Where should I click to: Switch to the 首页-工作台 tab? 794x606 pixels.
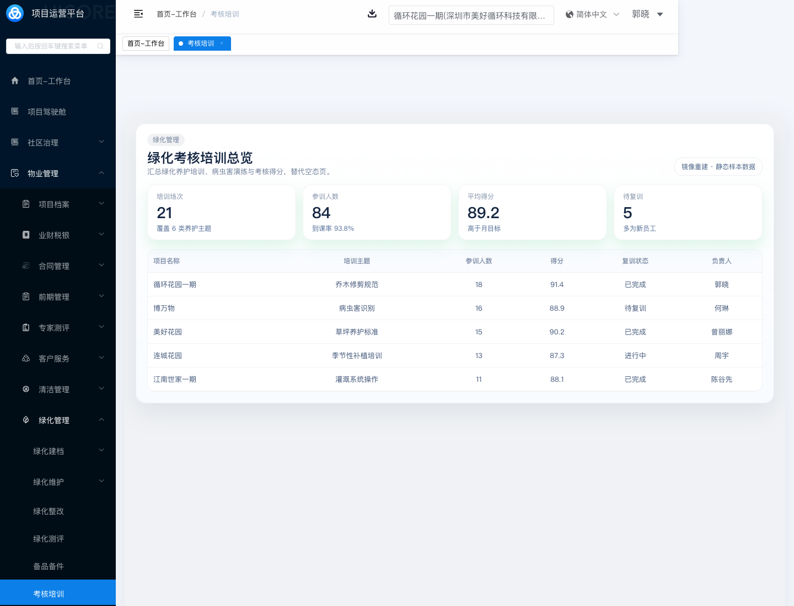point(146,44)
